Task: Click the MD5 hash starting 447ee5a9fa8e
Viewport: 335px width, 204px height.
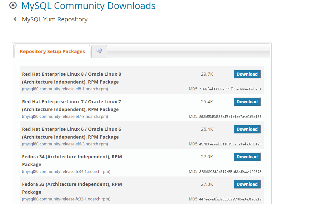Action: (230, 199)
